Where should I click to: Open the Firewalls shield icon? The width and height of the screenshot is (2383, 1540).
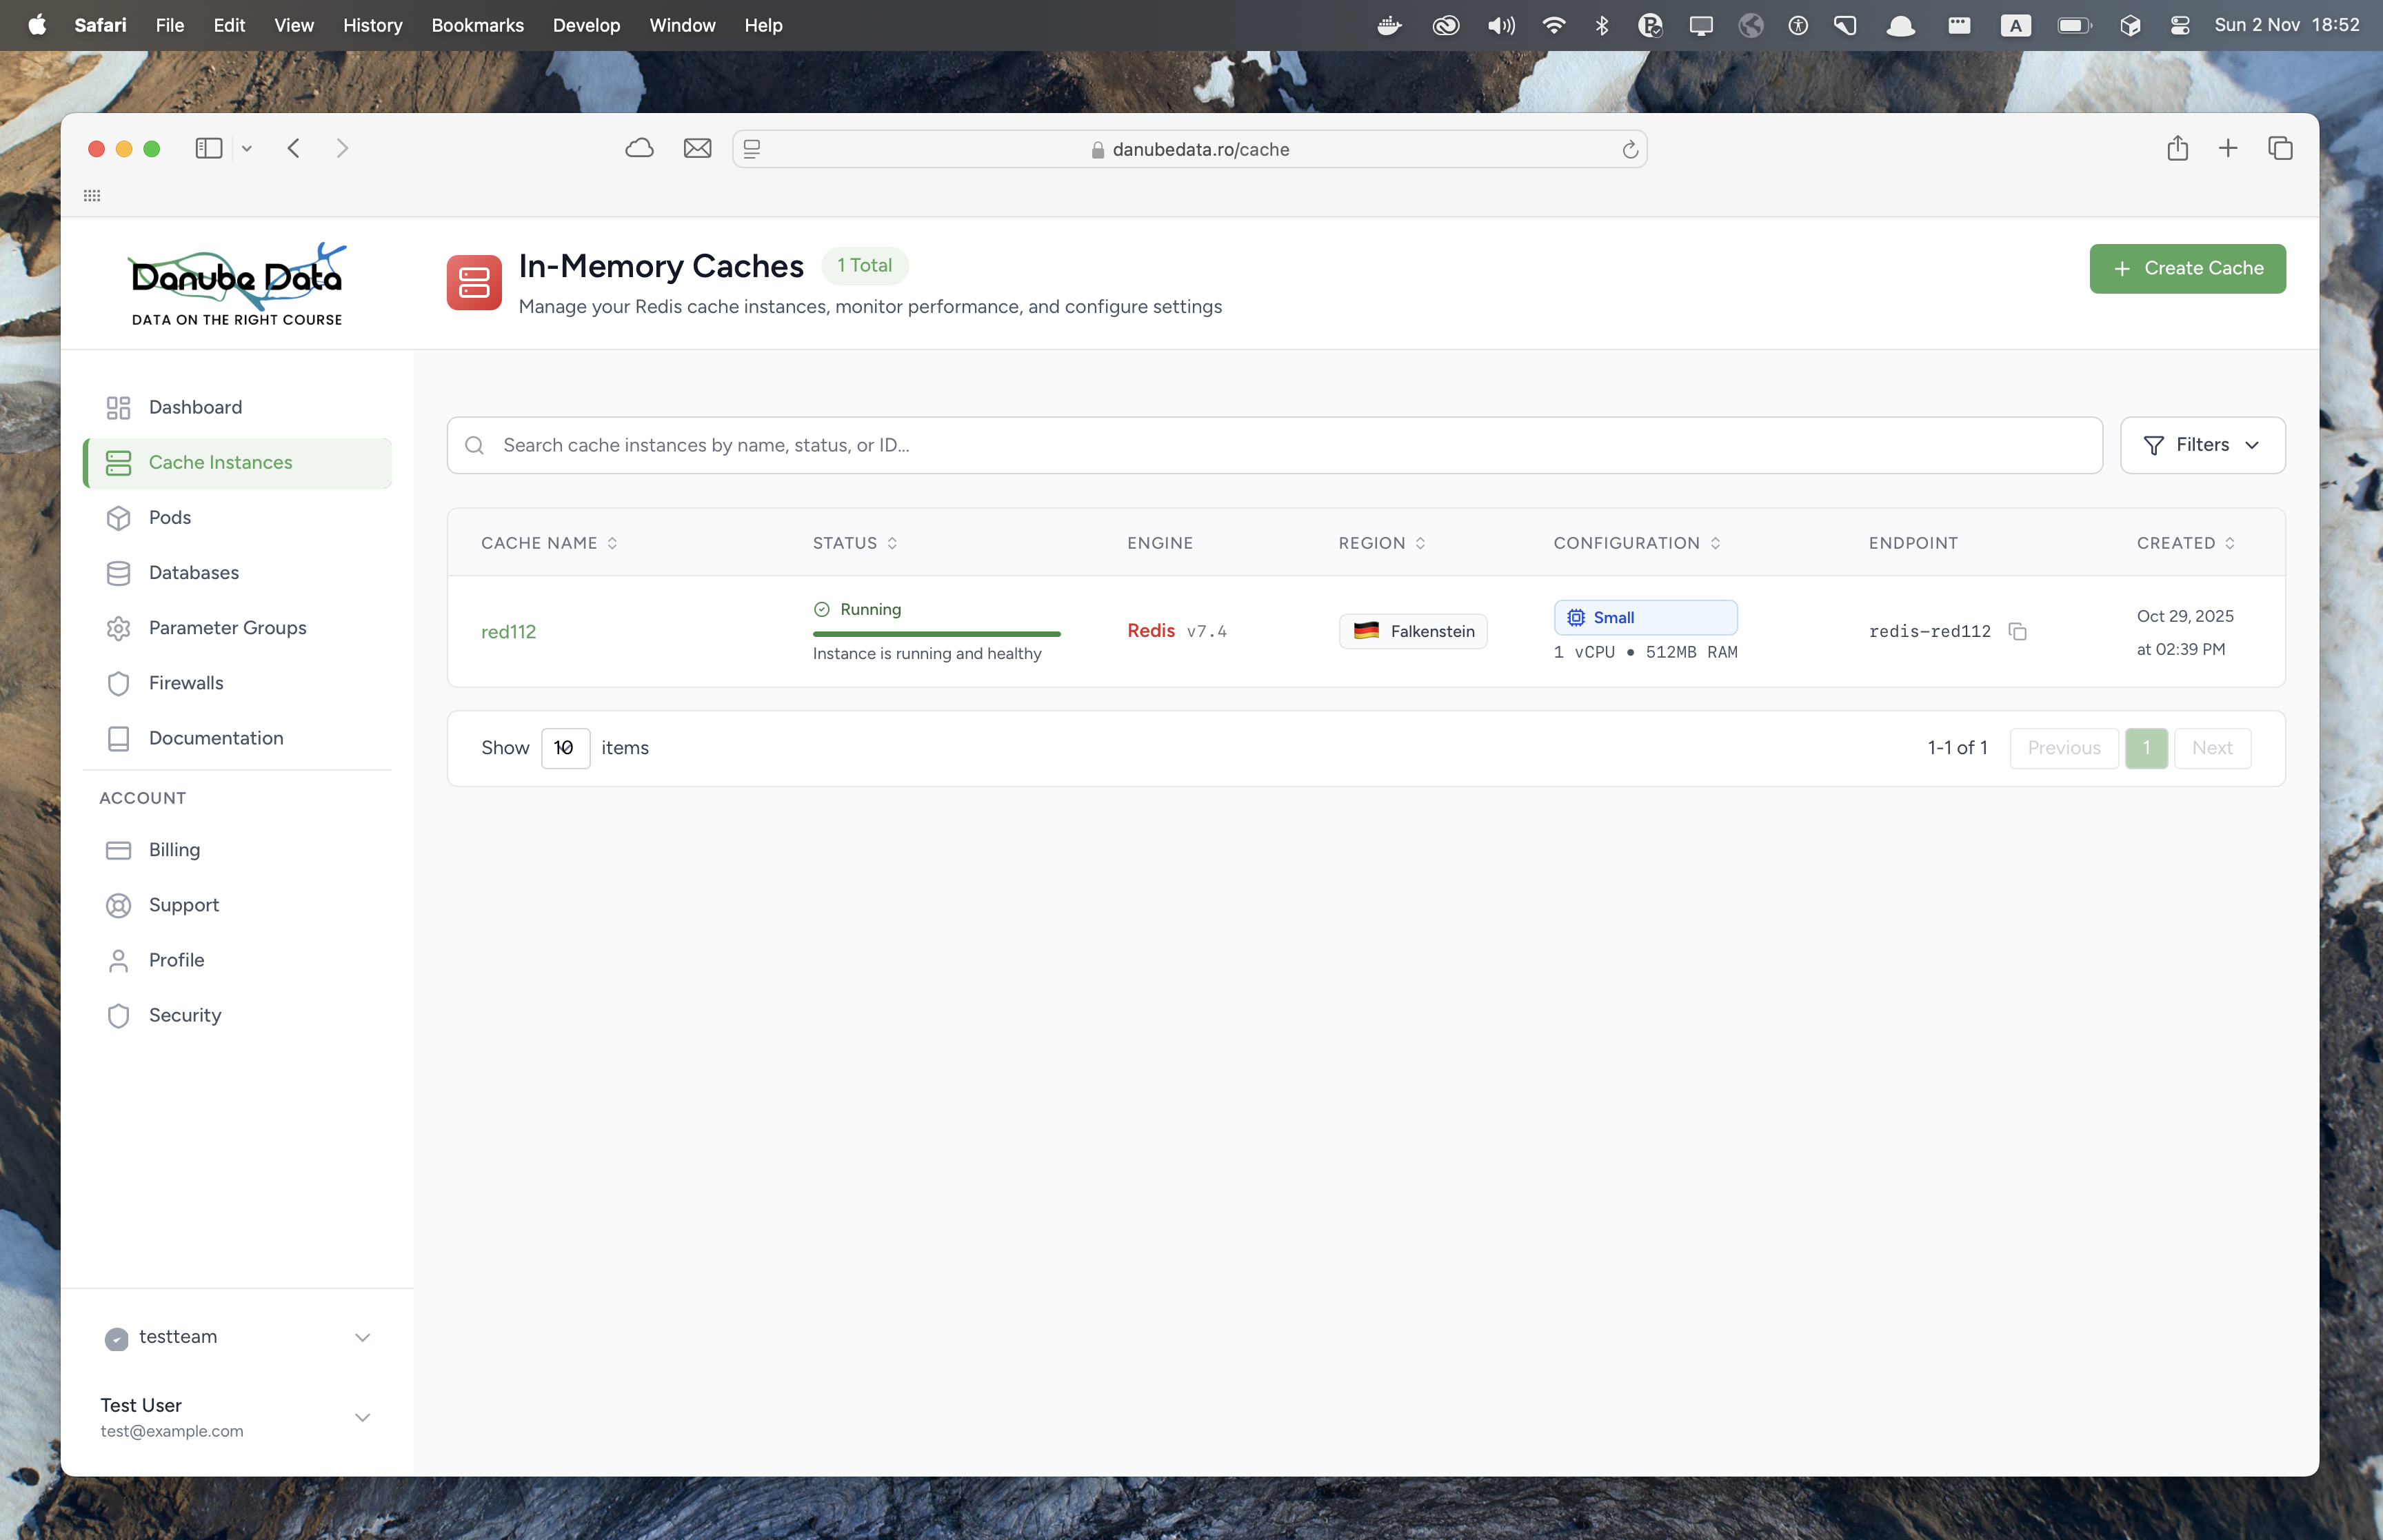[119, 683]
